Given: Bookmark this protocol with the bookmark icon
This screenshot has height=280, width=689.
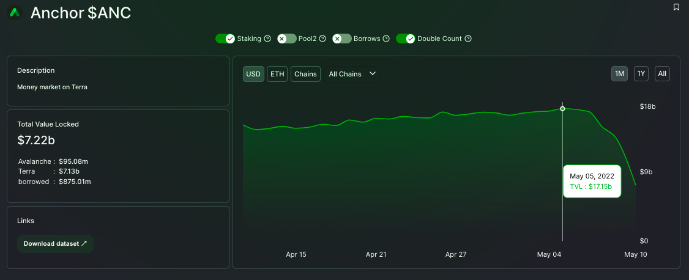Looking at the screenshot, I should tap(676, 7).
